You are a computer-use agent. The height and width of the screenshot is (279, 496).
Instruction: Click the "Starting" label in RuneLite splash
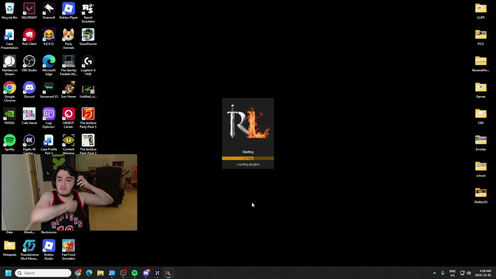point(248,152)
